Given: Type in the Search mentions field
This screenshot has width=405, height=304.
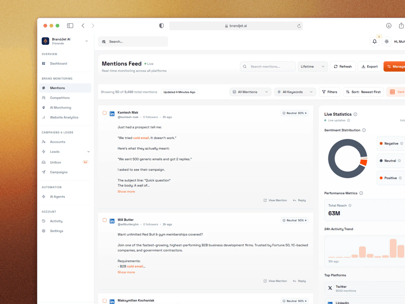Looking at the screenshot, I should coord(267,66).
